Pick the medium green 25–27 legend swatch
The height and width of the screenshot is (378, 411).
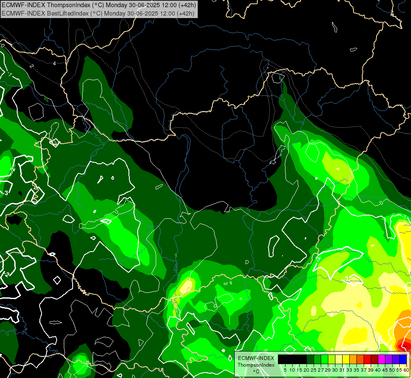coord(317,359)
